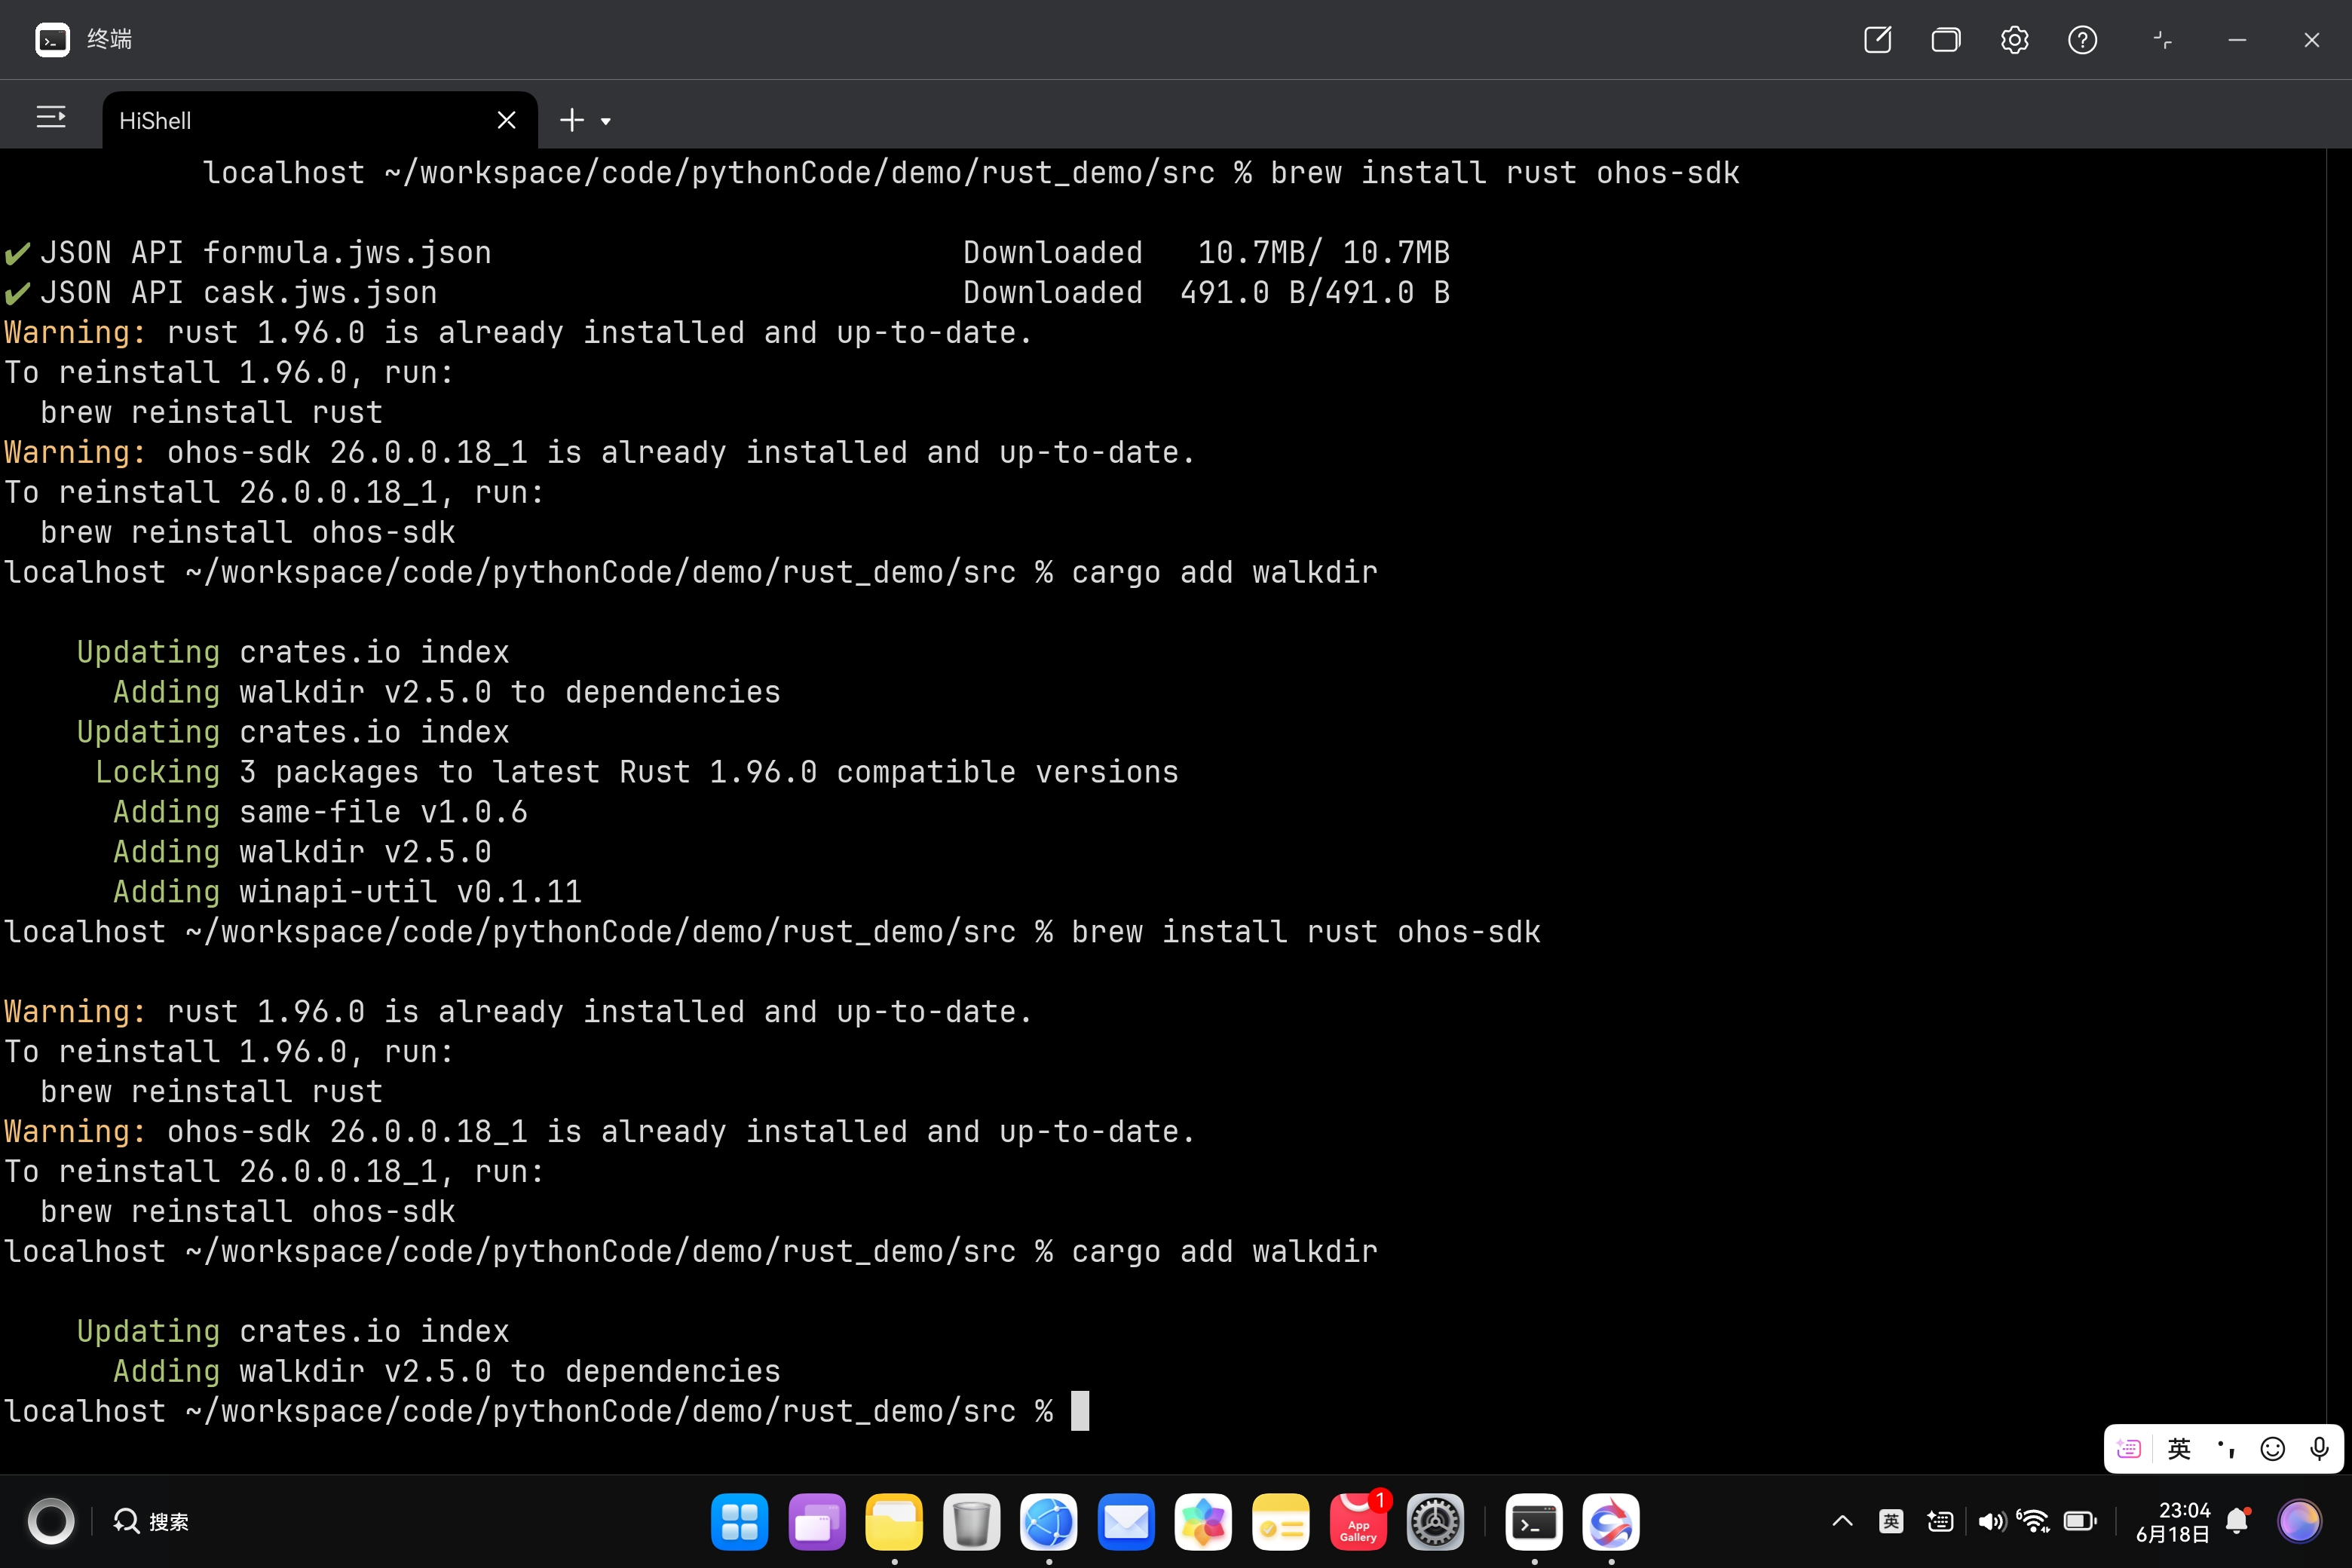Open system Settings gear in dock
Viewport: 2352px width, 1568px height.
click(1435, 1522)
